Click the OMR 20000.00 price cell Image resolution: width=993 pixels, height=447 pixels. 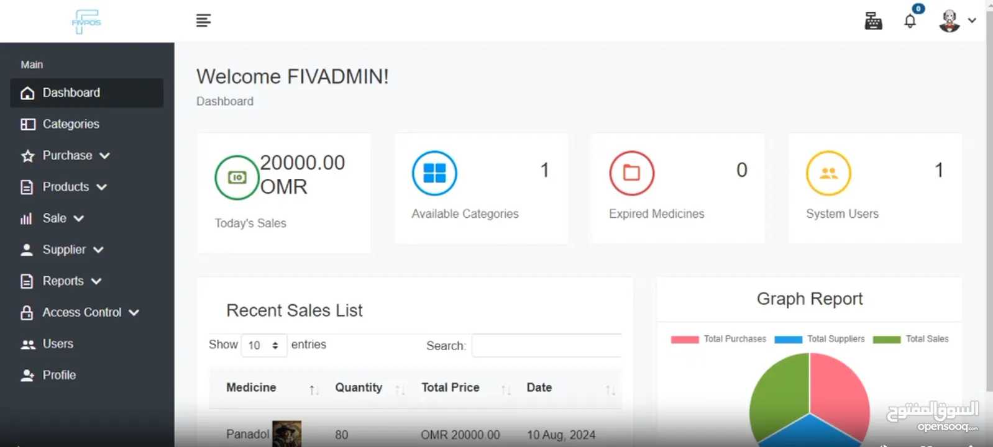tap(460, 435)
